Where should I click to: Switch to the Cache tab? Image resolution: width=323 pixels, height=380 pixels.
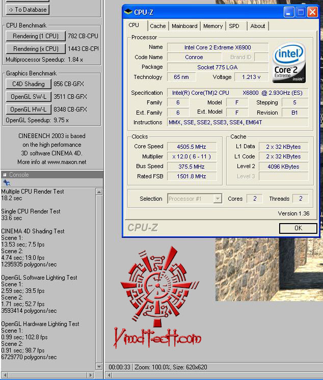(x=158, y=26)
